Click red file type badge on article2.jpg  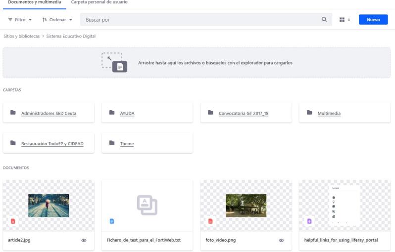[13, 221]
